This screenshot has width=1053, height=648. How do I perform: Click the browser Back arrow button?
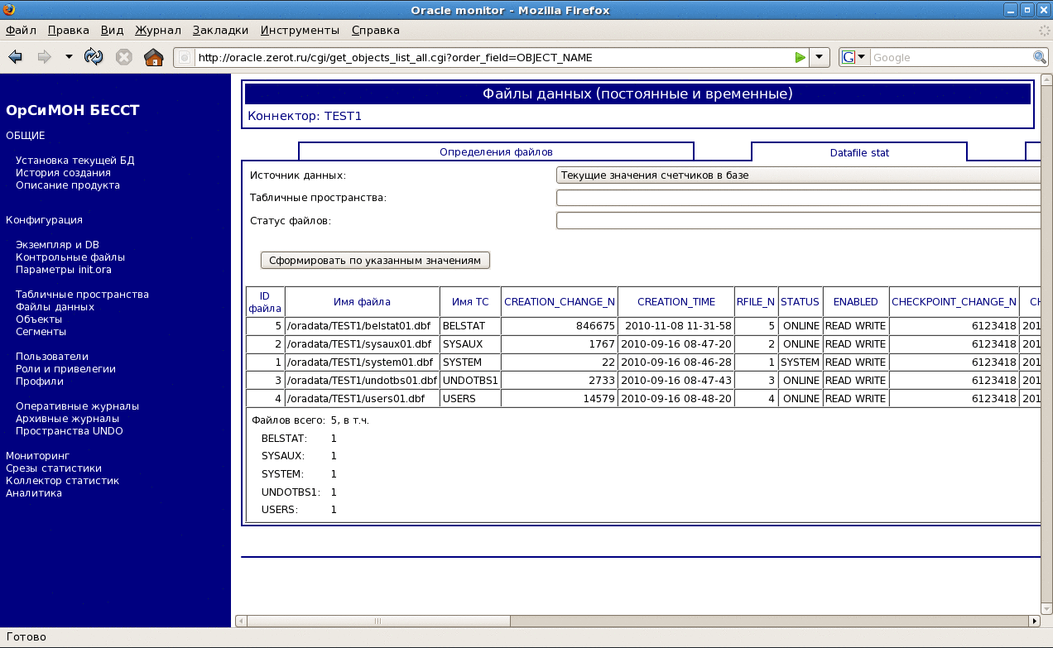[x=15, y=57]
